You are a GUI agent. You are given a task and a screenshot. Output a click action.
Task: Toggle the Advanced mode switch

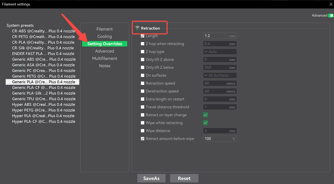(x=331, y=16)
